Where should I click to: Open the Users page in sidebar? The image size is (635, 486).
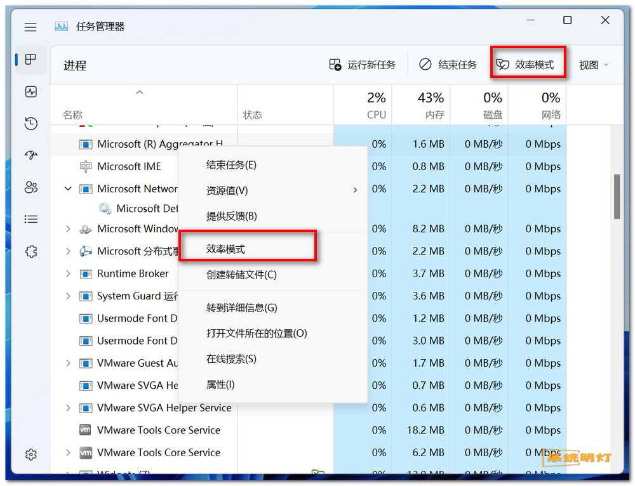click(30, 187)
